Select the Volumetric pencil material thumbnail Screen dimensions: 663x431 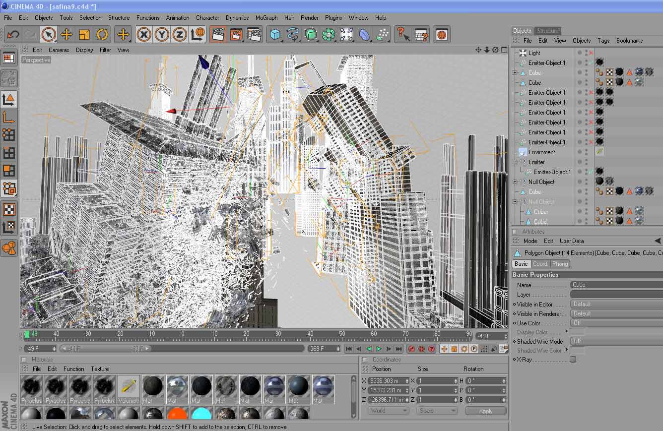click(x=129, y=389)
